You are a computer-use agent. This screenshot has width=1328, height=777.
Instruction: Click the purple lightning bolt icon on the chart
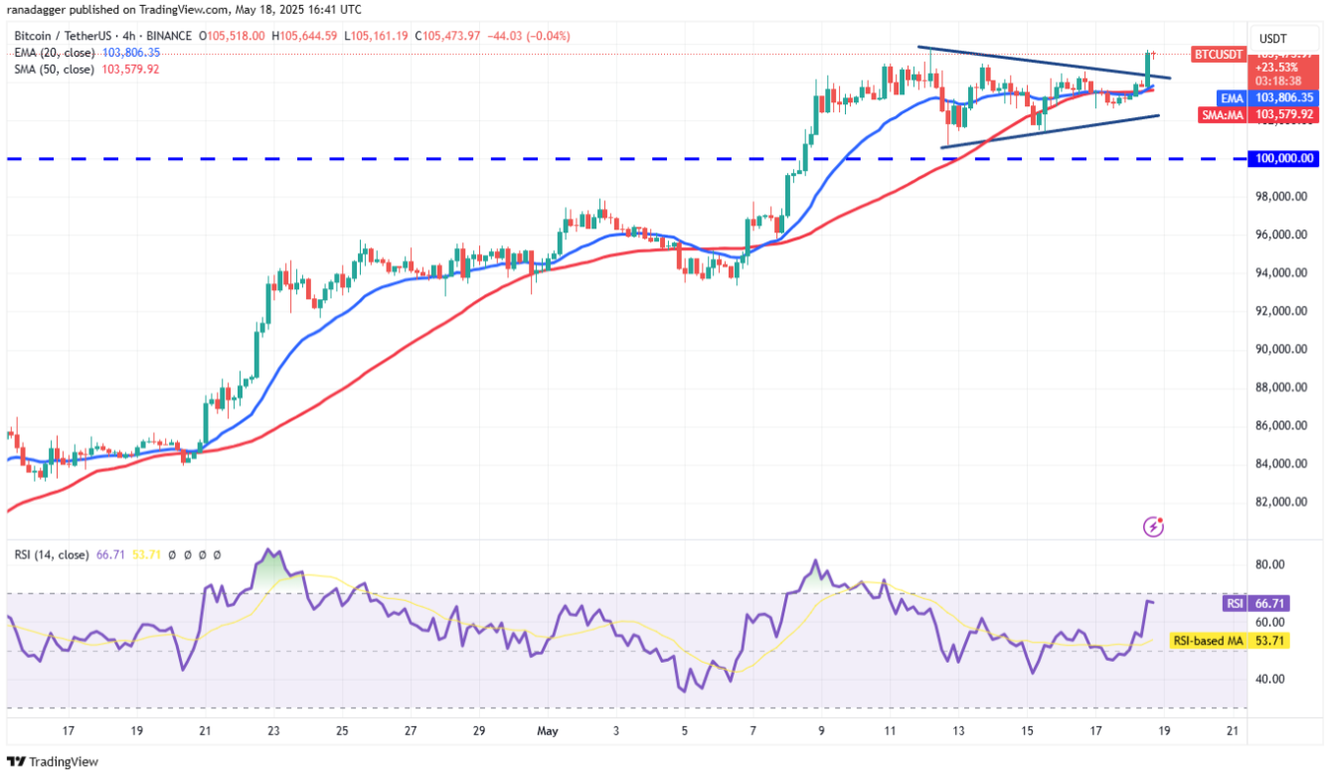point(1153,528)
